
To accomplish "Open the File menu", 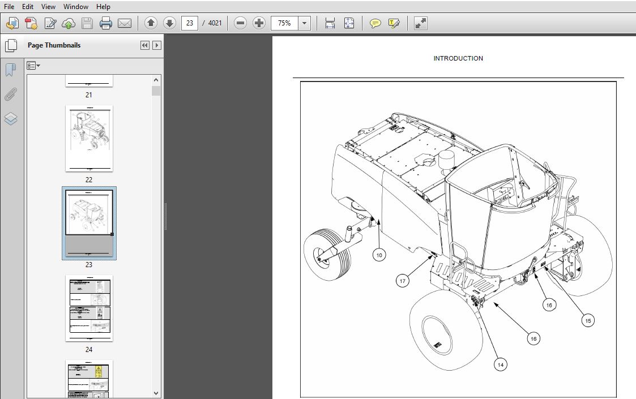I will (x=9, y=6).
